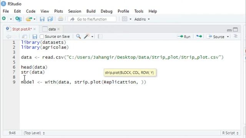
Task: Click cursor position indicator 9:46
Action: [x=12, y=133]
